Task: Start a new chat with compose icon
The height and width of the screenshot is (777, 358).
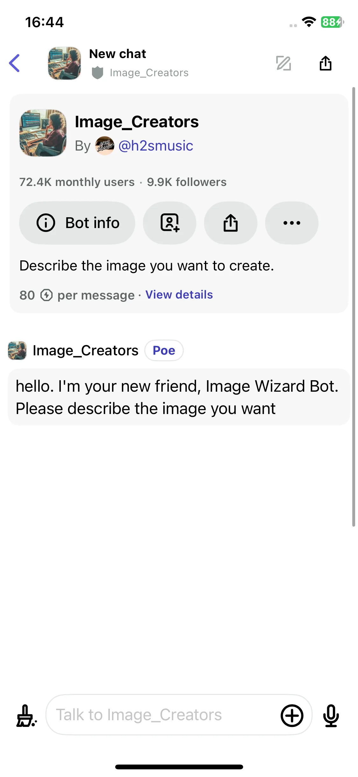Action: pos(284,63)
